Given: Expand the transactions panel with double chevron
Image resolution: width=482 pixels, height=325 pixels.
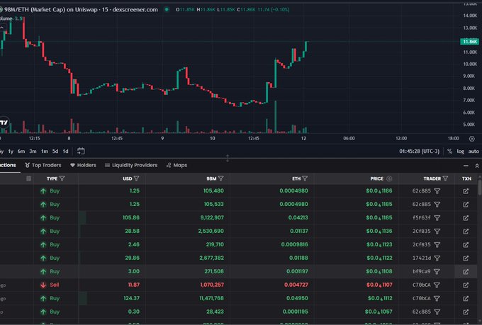Looking at the screenshot, I should click(477, 166).
